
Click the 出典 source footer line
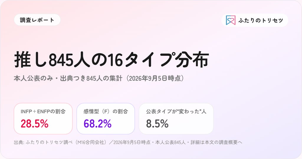click(x=128, y=142)
